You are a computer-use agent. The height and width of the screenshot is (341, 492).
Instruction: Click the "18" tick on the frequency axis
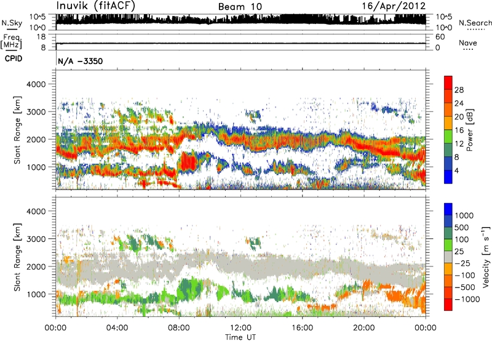41,37
